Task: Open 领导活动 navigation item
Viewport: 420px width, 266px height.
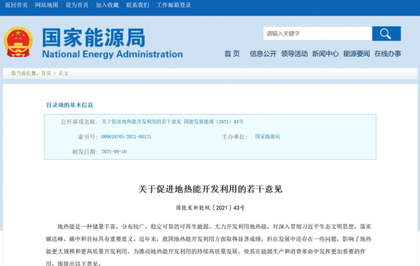Action: (x=294, y=54)
